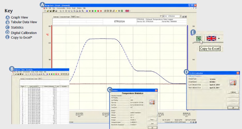The width and height of the screenshot is (242, 129).
Task: Click 'Serial No: A00000' in graph header
Action: [x=169, y=22]
